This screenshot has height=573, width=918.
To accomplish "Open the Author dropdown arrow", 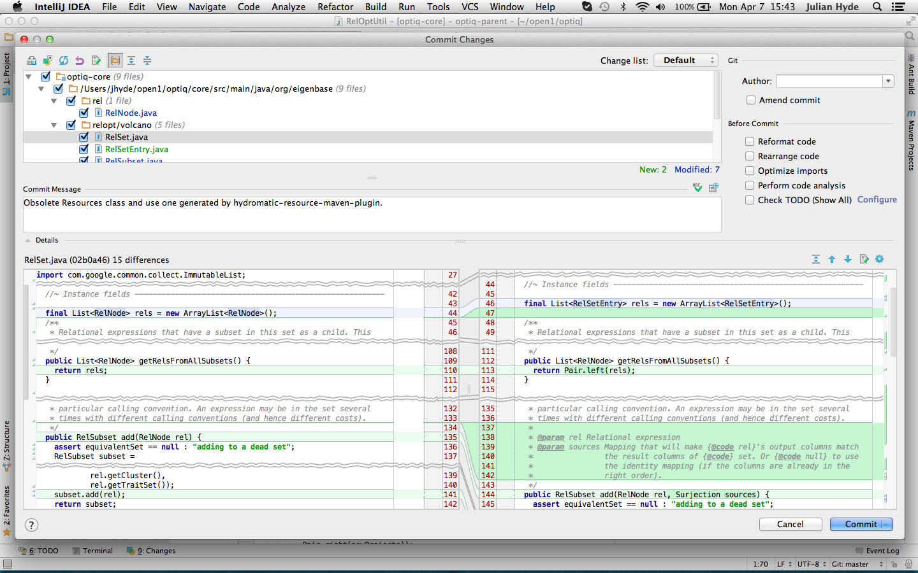I will tap(888, 81).
